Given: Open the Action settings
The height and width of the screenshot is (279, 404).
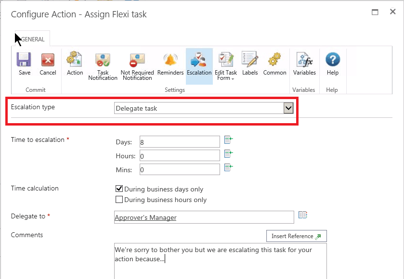Looking at the screenshot, I should pyautogui.click(x=75, y=64).
